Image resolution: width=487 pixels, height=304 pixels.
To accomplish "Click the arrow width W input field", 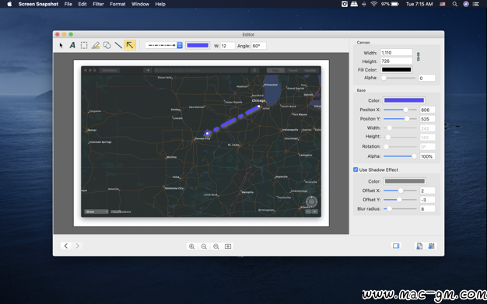I will [227, 46].
